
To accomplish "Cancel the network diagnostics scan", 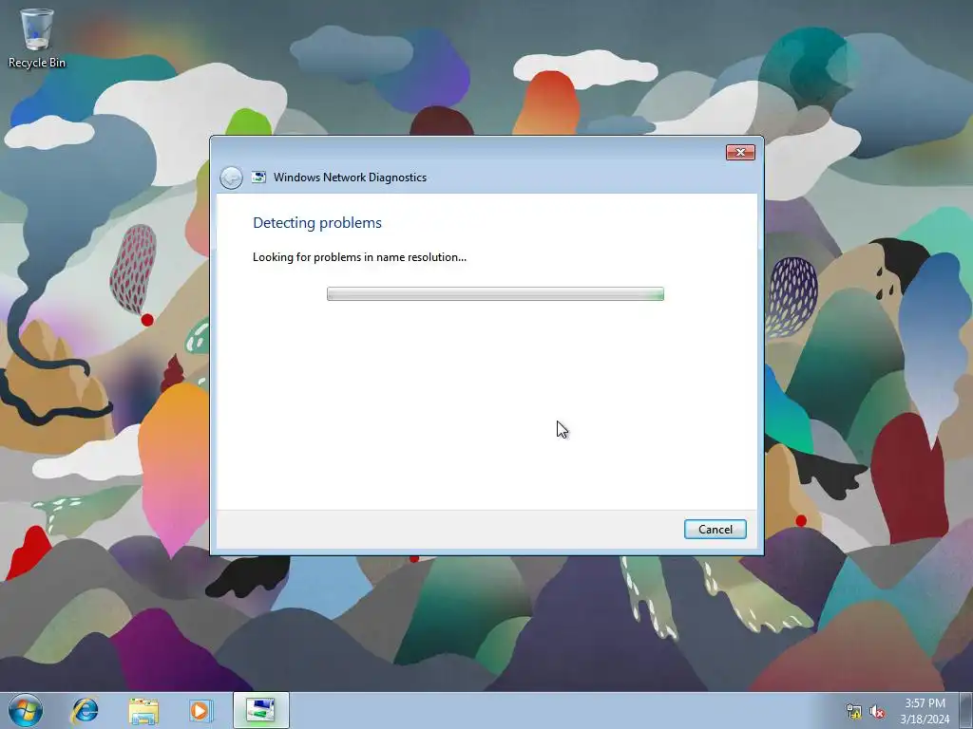I will tap(715, 529).
